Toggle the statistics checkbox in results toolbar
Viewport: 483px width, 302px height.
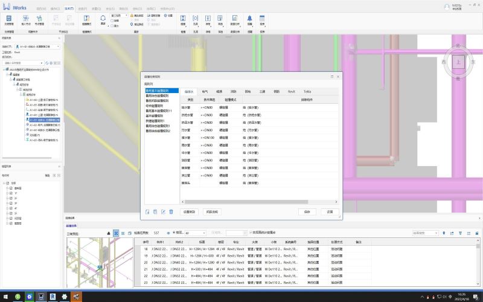click(x=251, y=233)
